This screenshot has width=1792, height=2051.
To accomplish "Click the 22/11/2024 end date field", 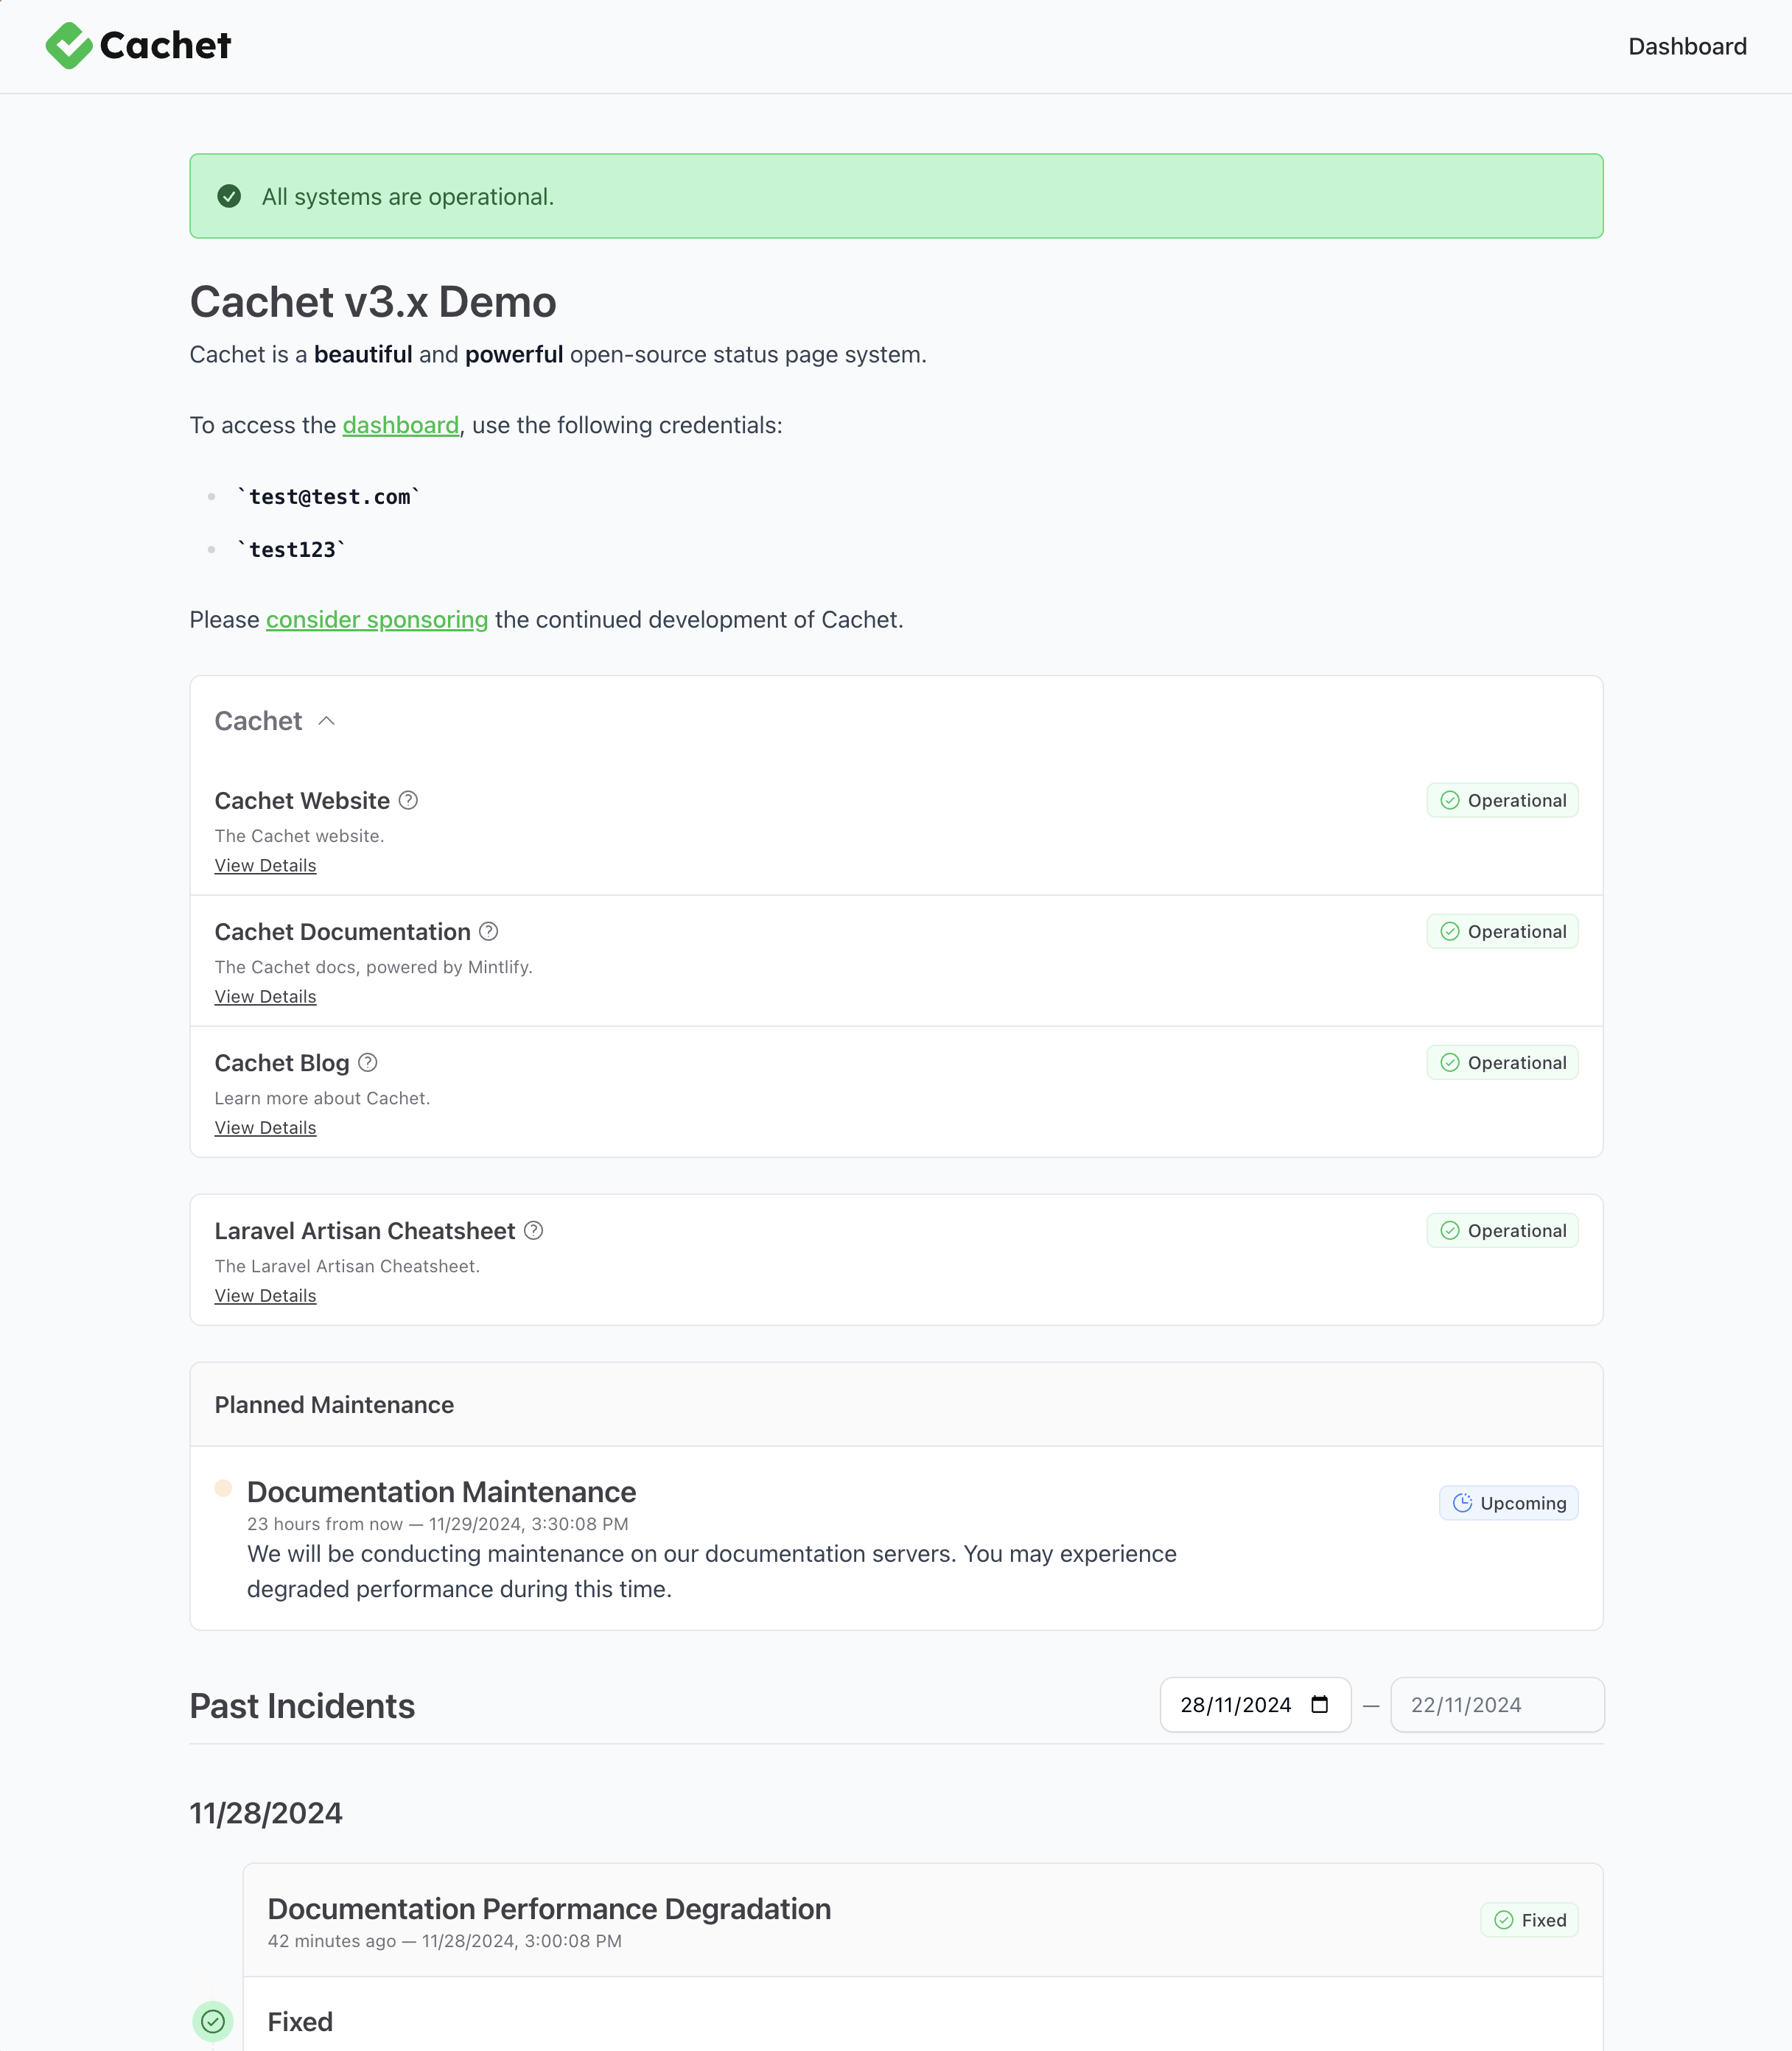I will point(1496,1705).
